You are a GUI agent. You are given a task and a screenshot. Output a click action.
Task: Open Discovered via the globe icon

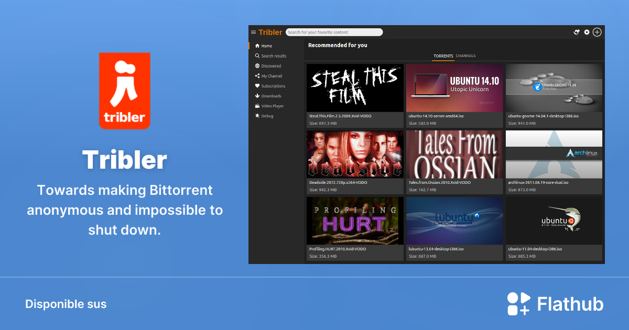(x=258, y=65)
